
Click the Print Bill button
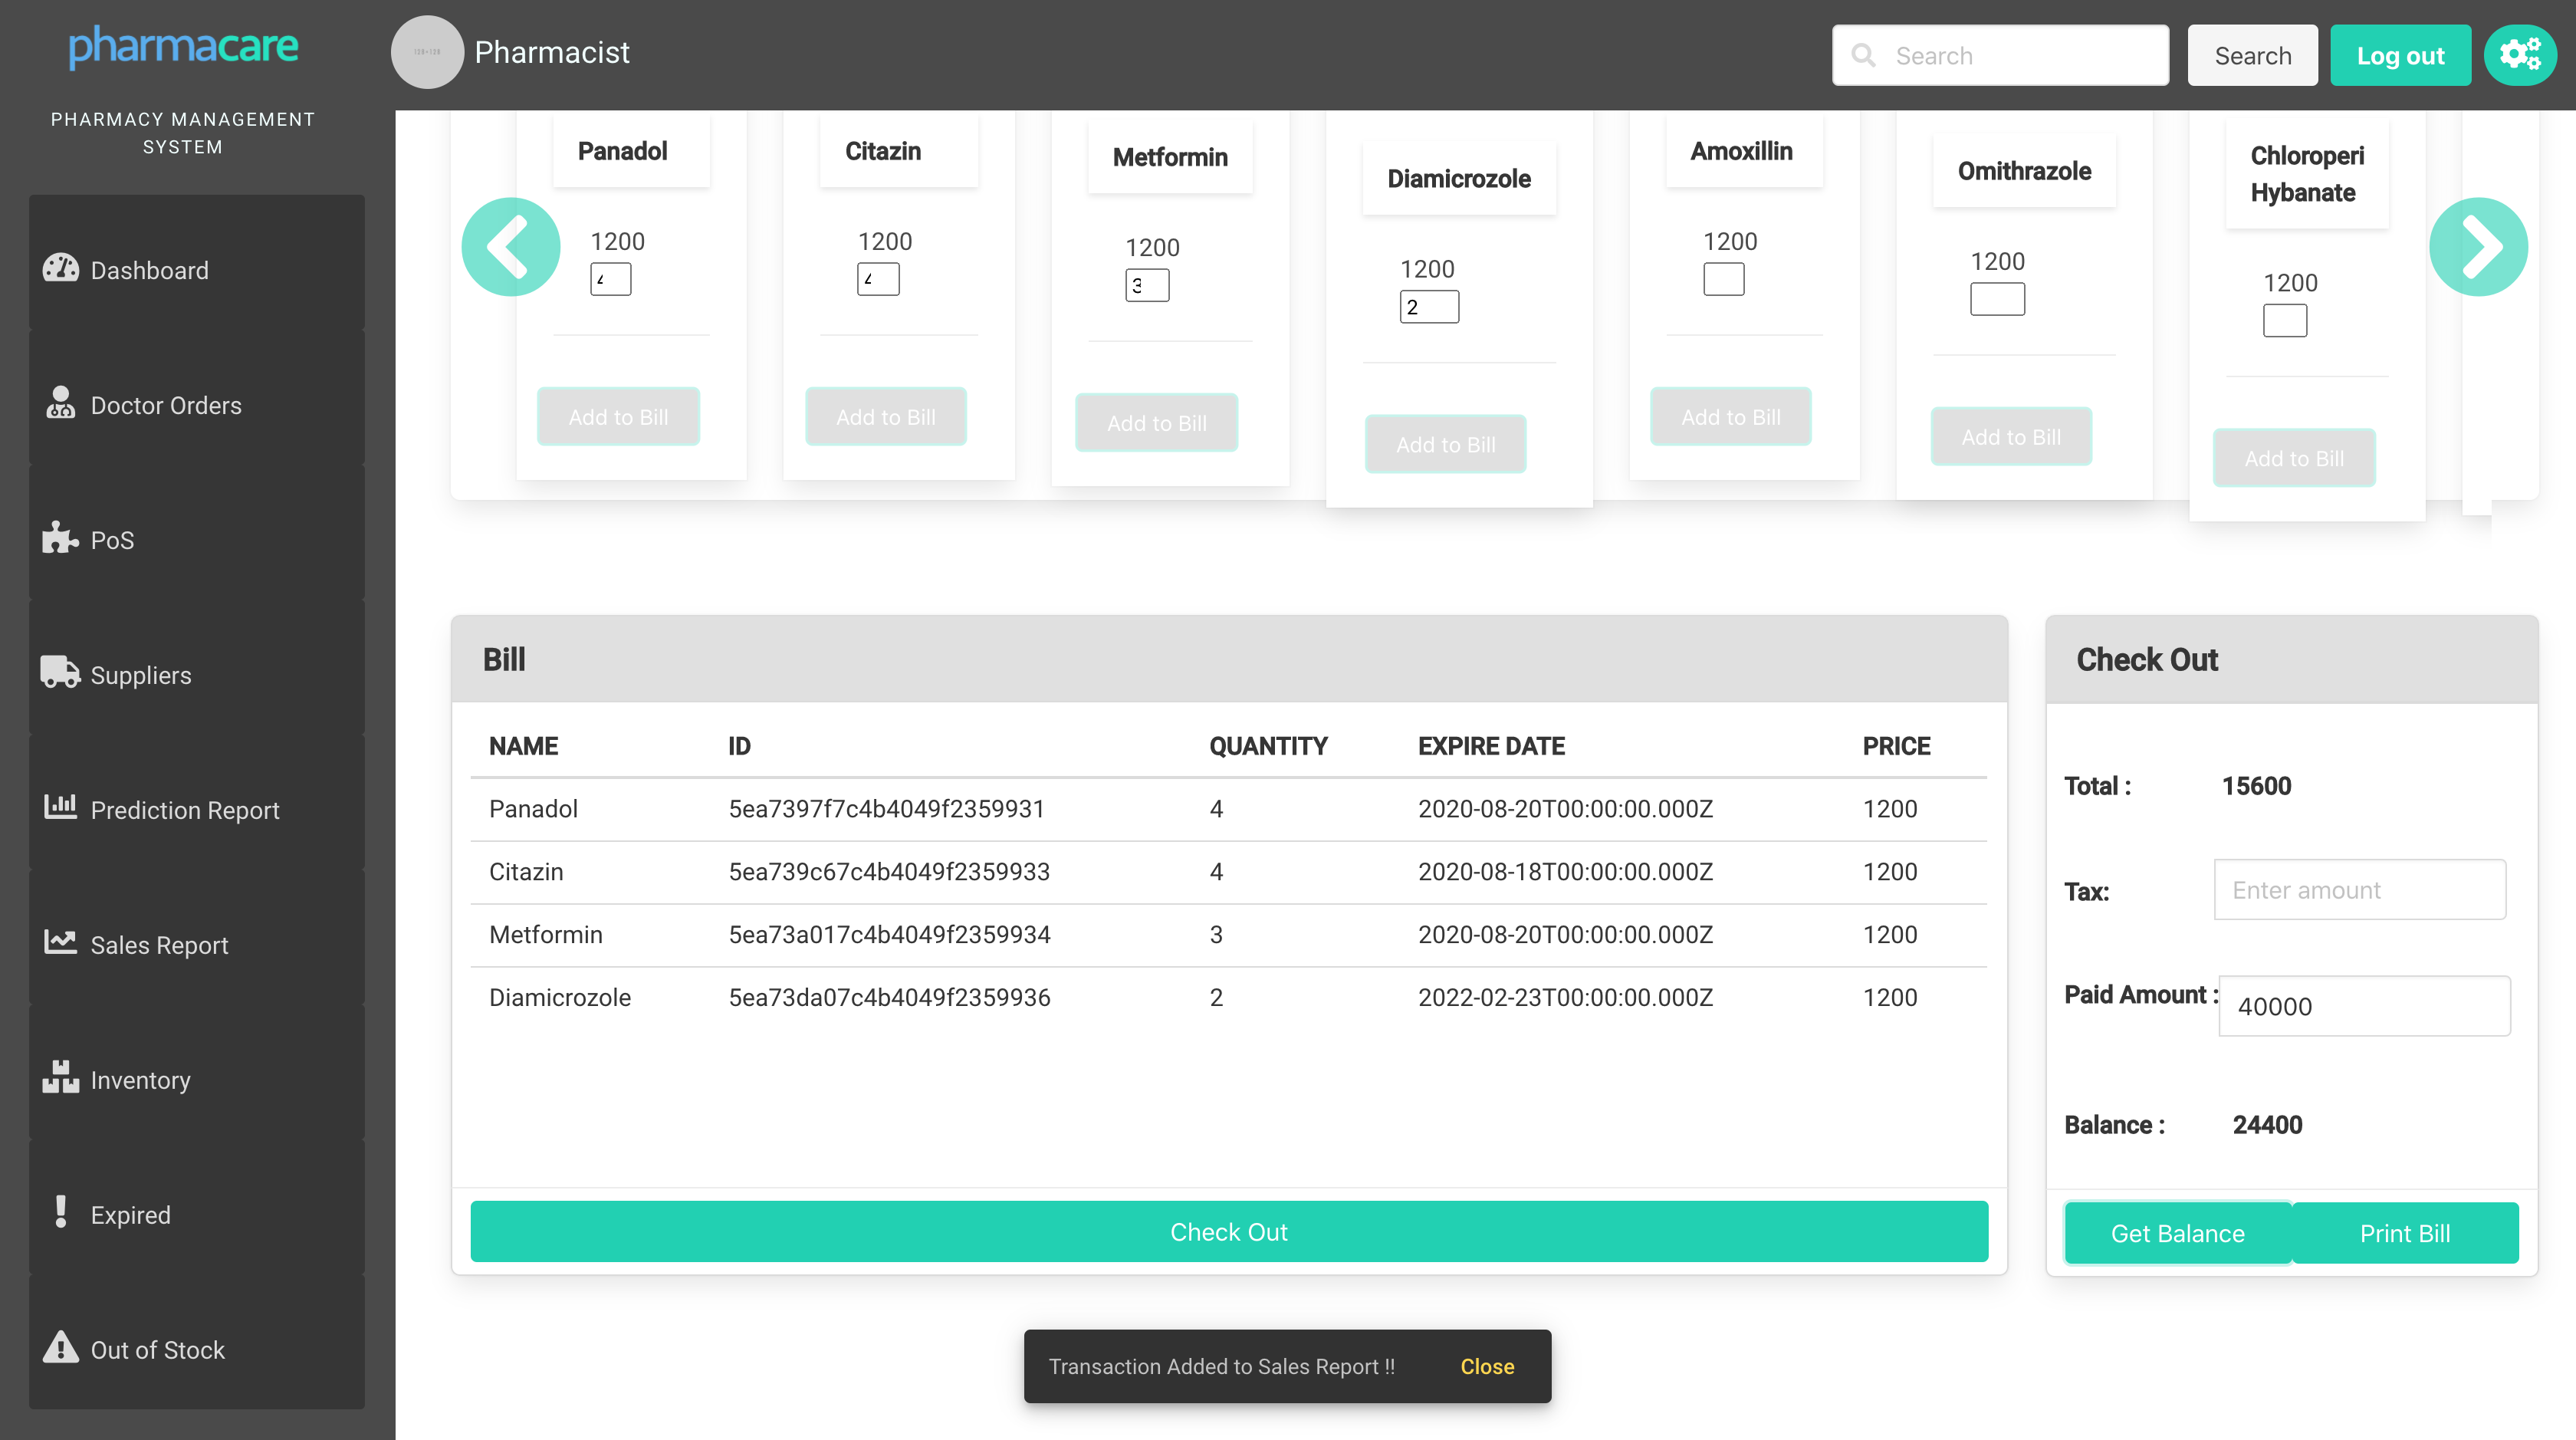coord(2404,1233)
